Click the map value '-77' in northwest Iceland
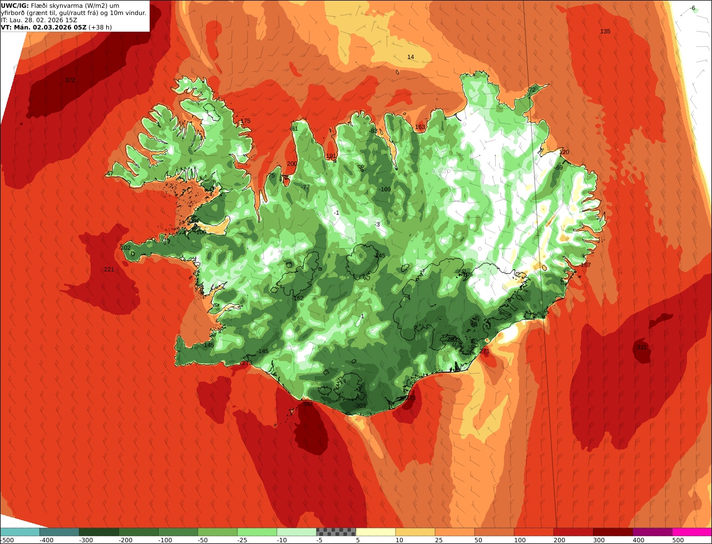 [305, 187]
